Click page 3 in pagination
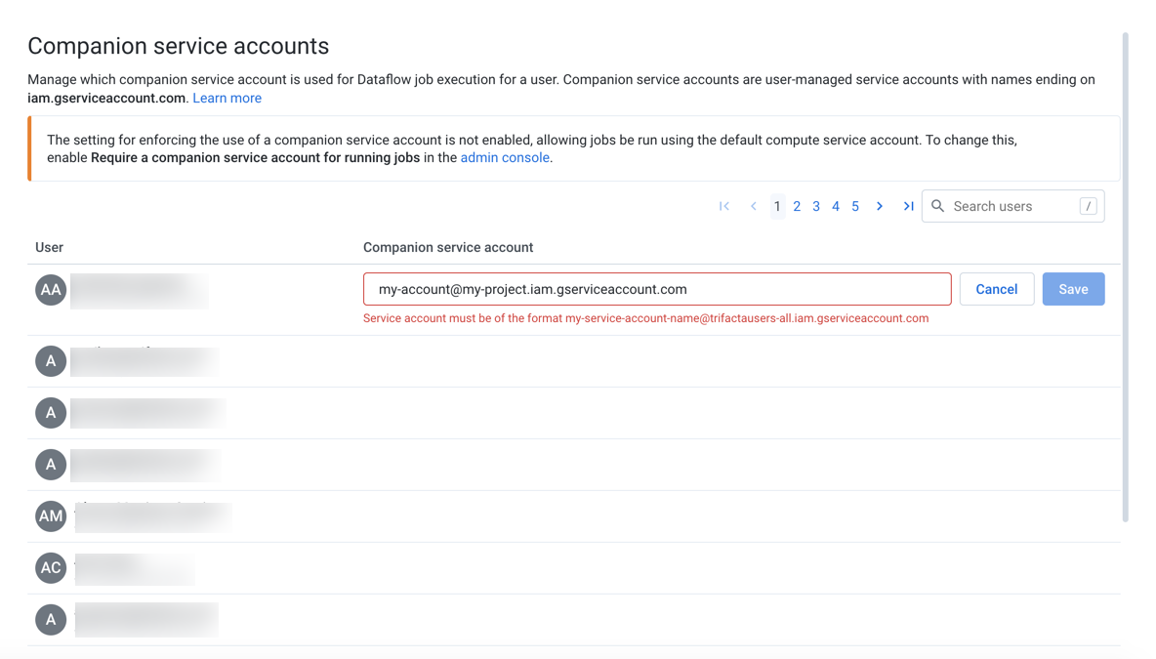Screen dimensions: 1156x659 tap(816, 206)
